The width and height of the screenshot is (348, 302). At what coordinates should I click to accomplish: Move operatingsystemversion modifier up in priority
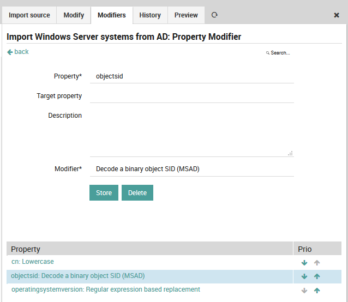pos(317,291)
